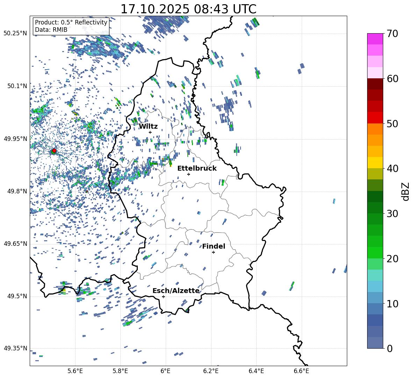Image resolution: width=414 pixels, height=378 pixels.
Task: Click the 'dBZ' colorbar axis label
Action: coord(406,191)
